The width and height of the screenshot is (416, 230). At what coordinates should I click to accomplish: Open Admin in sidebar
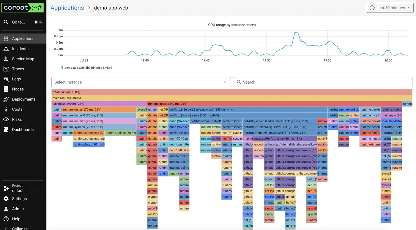click(x=23, y=209)
